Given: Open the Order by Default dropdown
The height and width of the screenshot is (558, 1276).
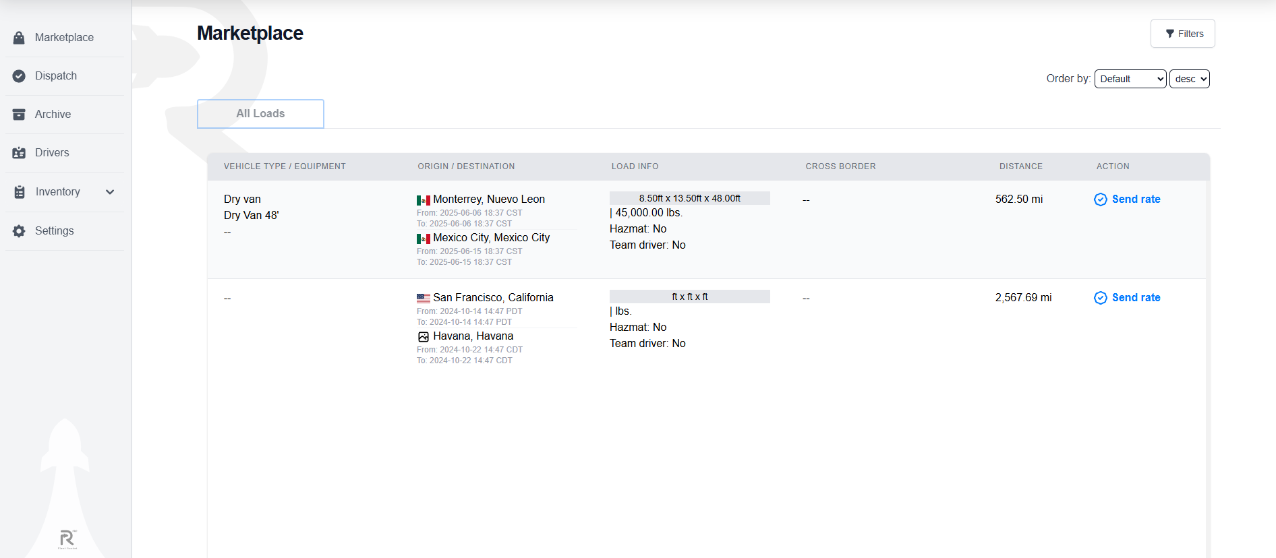Looking at the screenshot, I should [1130, 79].
